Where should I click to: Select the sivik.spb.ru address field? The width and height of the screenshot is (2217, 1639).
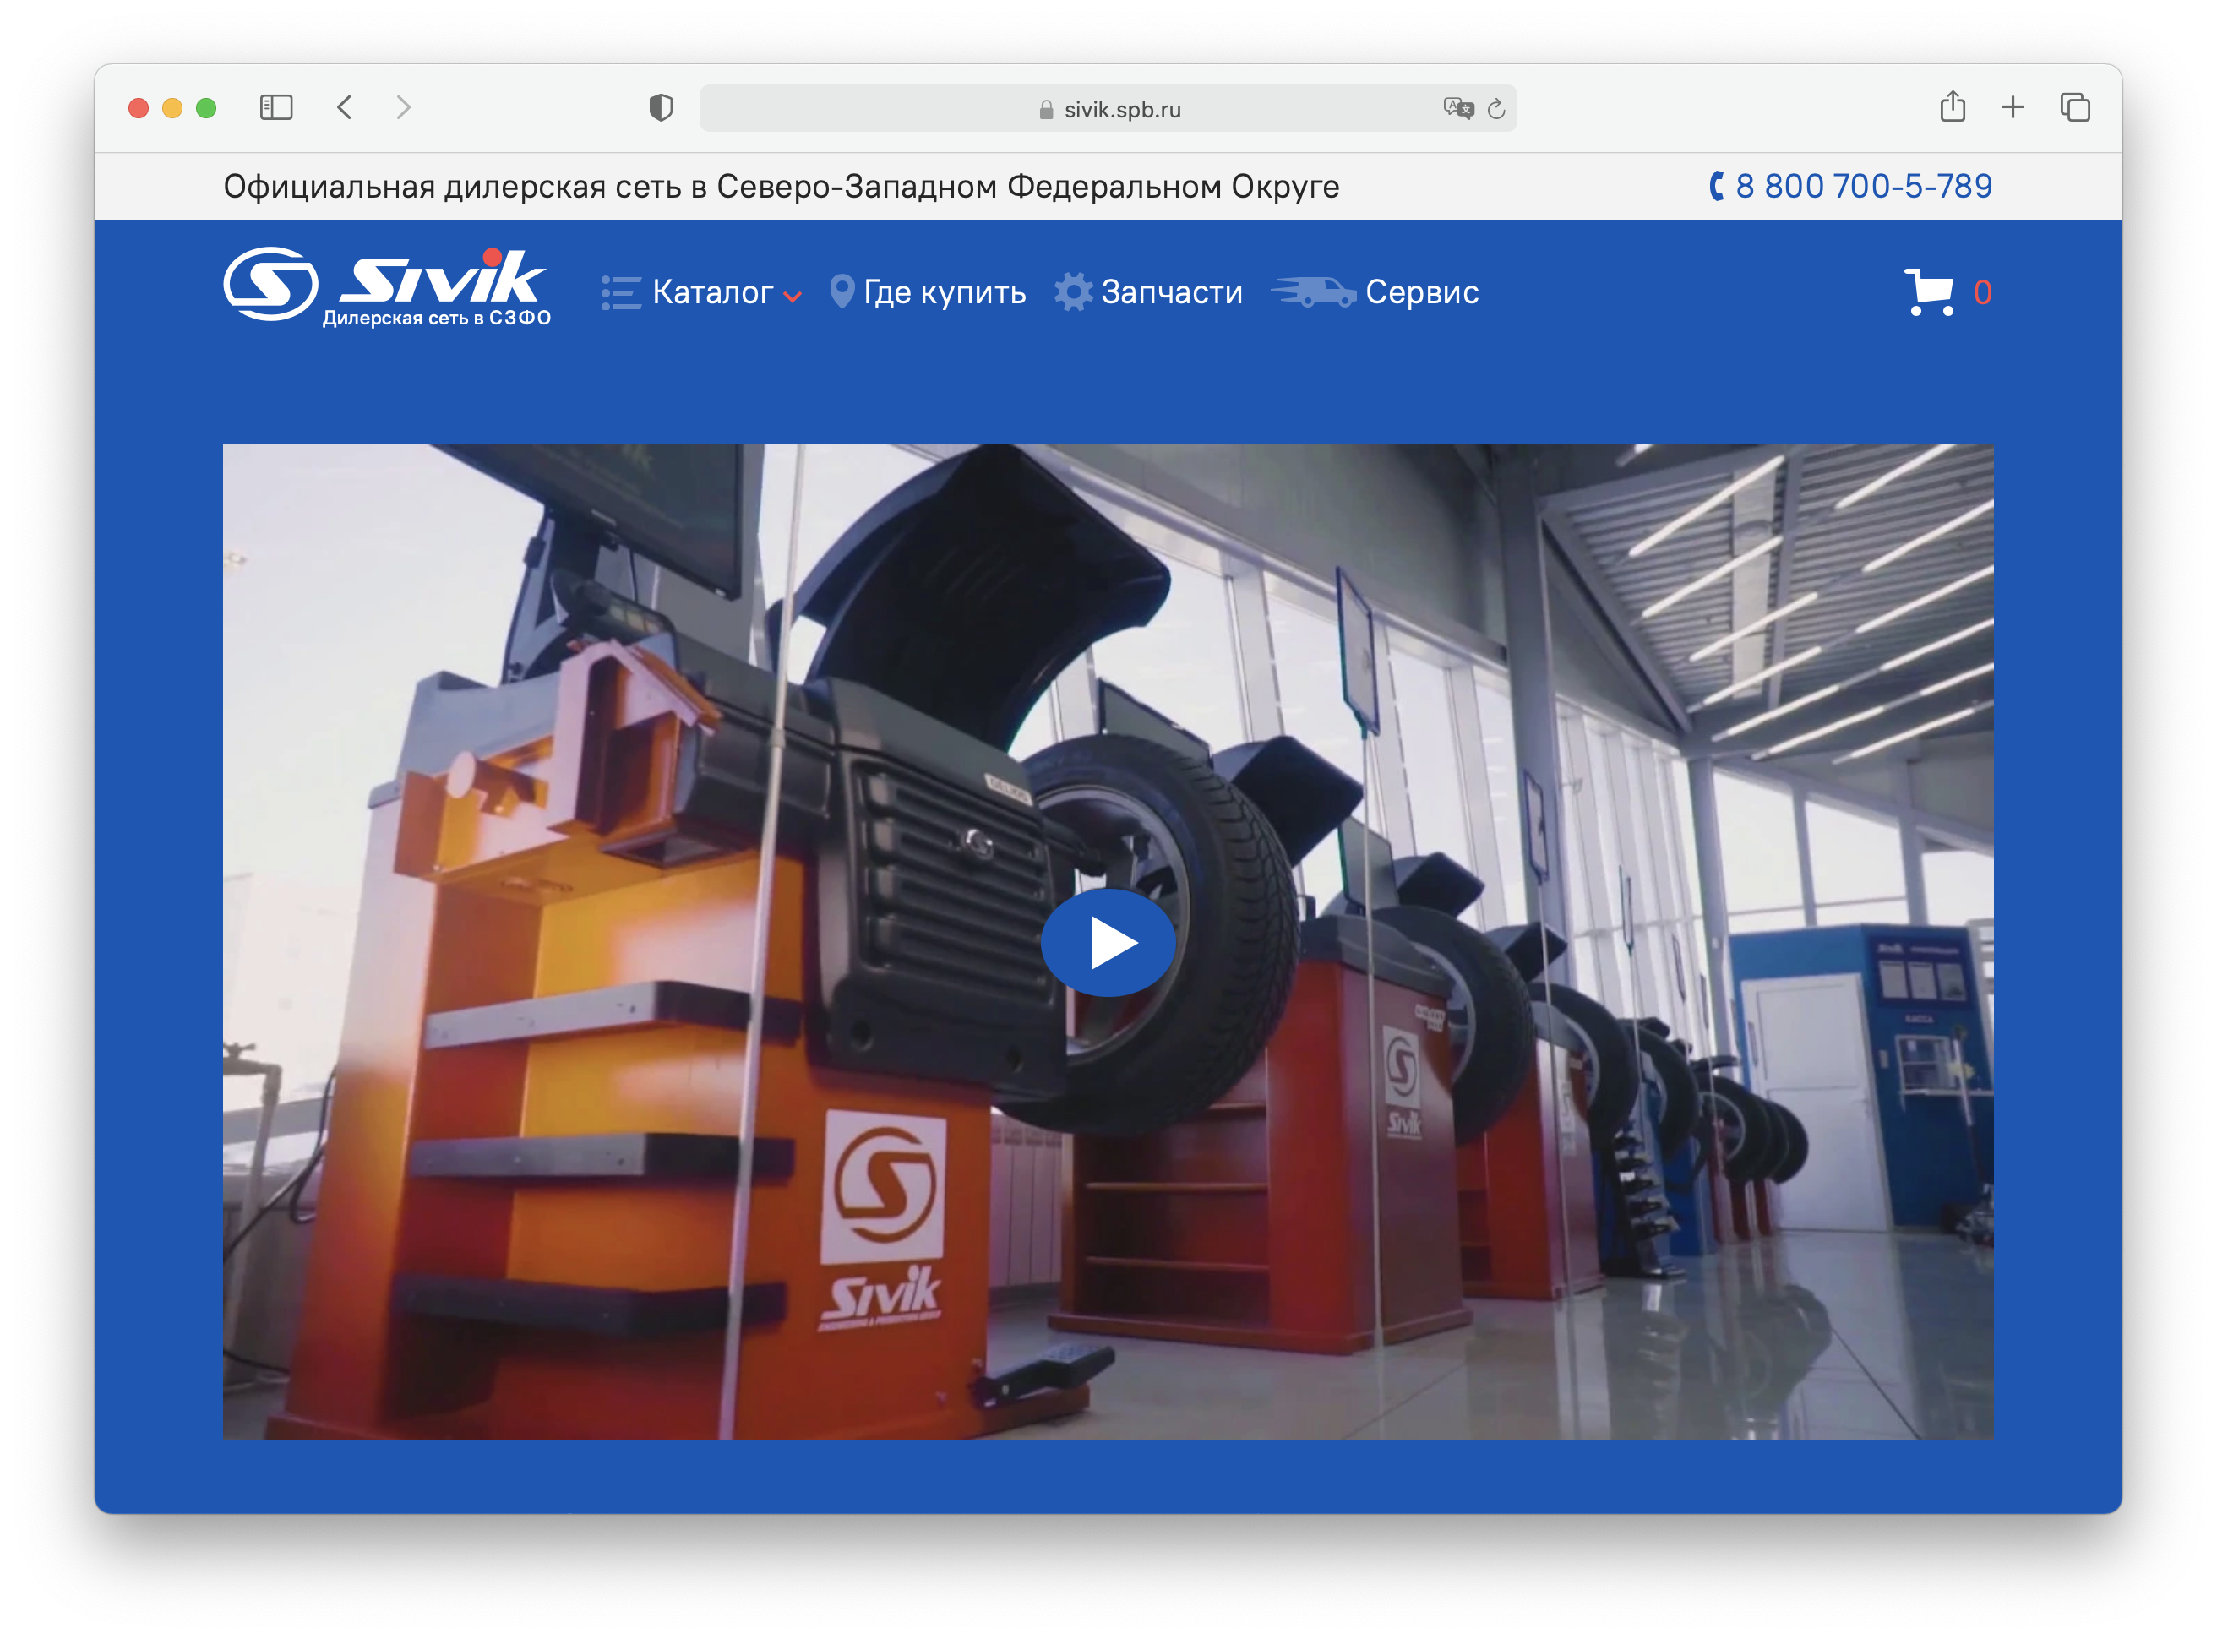[x=1107, y=108]
